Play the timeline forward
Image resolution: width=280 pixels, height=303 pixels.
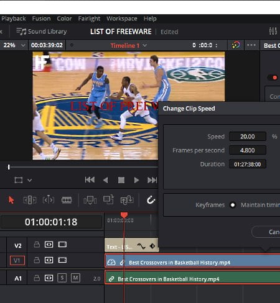click(136, 180)
